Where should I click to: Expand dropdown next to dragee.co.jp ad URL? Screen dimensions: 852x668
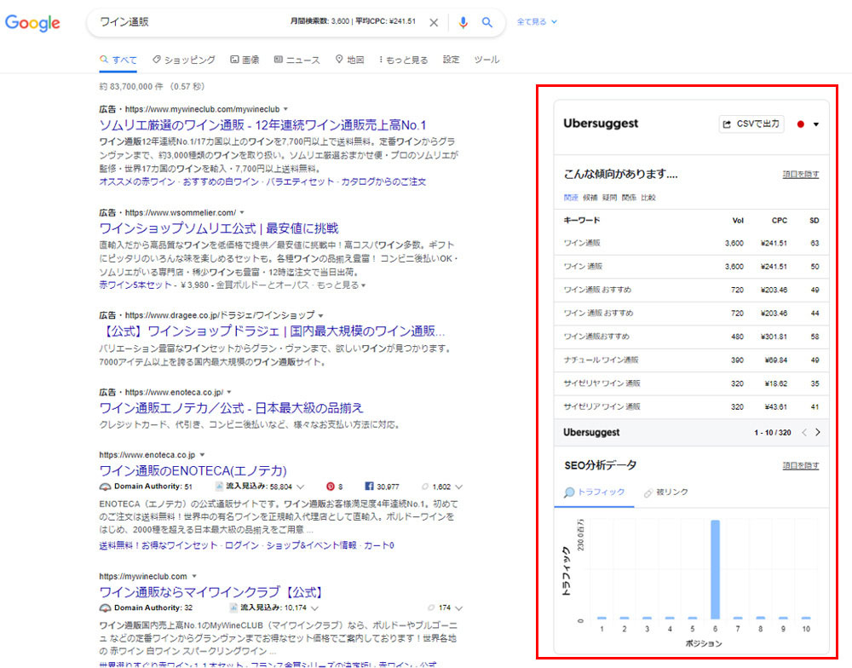(x=321, y=315)
